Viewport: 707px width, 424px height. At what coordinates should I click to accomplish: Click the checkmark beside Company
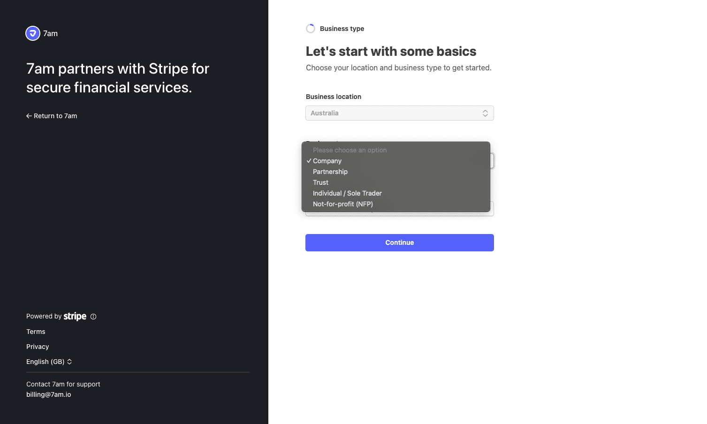pyautogui.click(x=309, y=161)
